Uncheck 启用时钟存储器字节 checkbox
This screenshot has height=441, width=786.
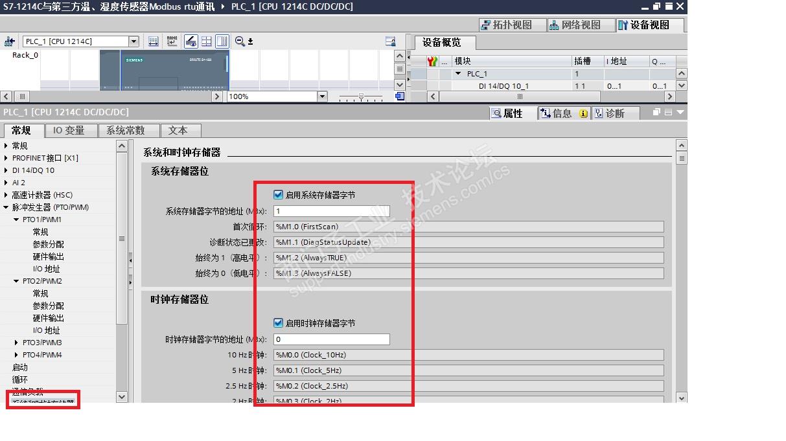[x=279, y=322]
